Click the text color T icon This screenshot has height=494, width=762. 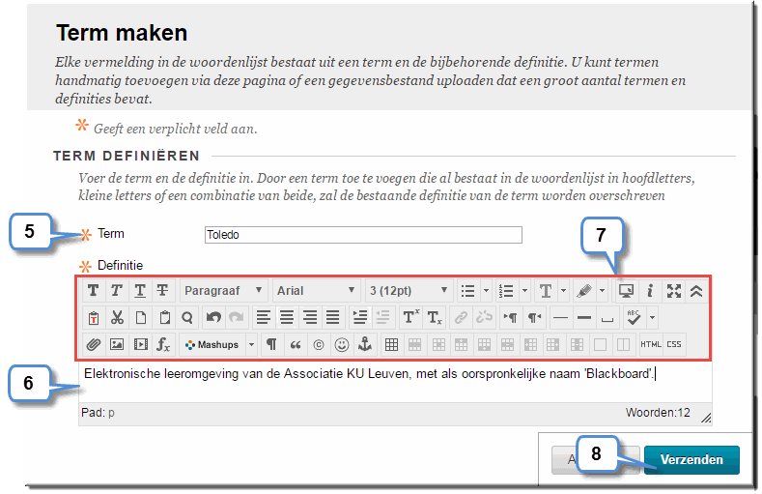coord(546,291)
